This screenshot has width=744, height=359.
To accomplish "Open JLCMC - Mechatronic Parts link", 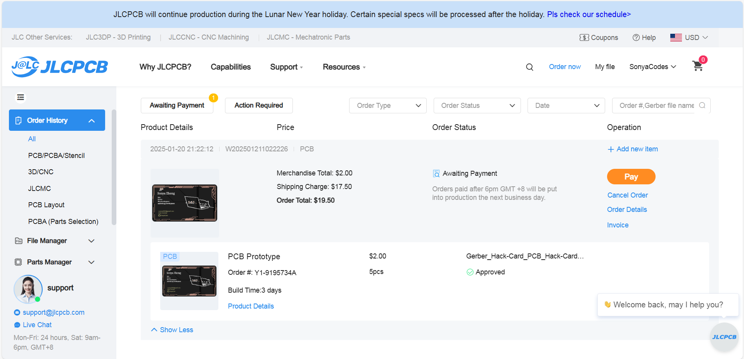I will click(308, 37).
